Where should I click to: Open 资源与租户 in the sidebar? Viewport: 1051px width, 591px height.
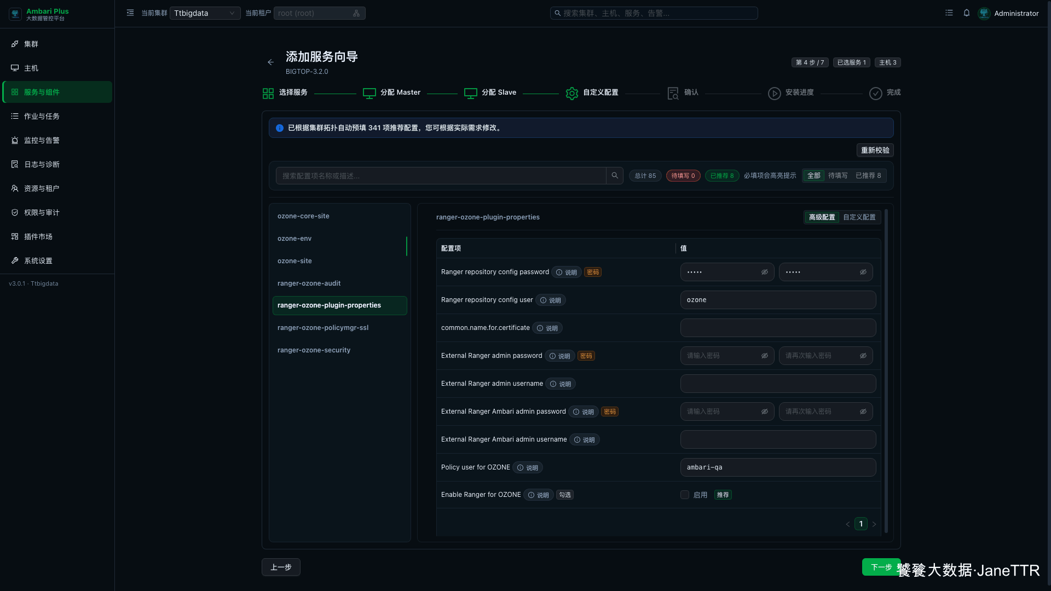57,188
